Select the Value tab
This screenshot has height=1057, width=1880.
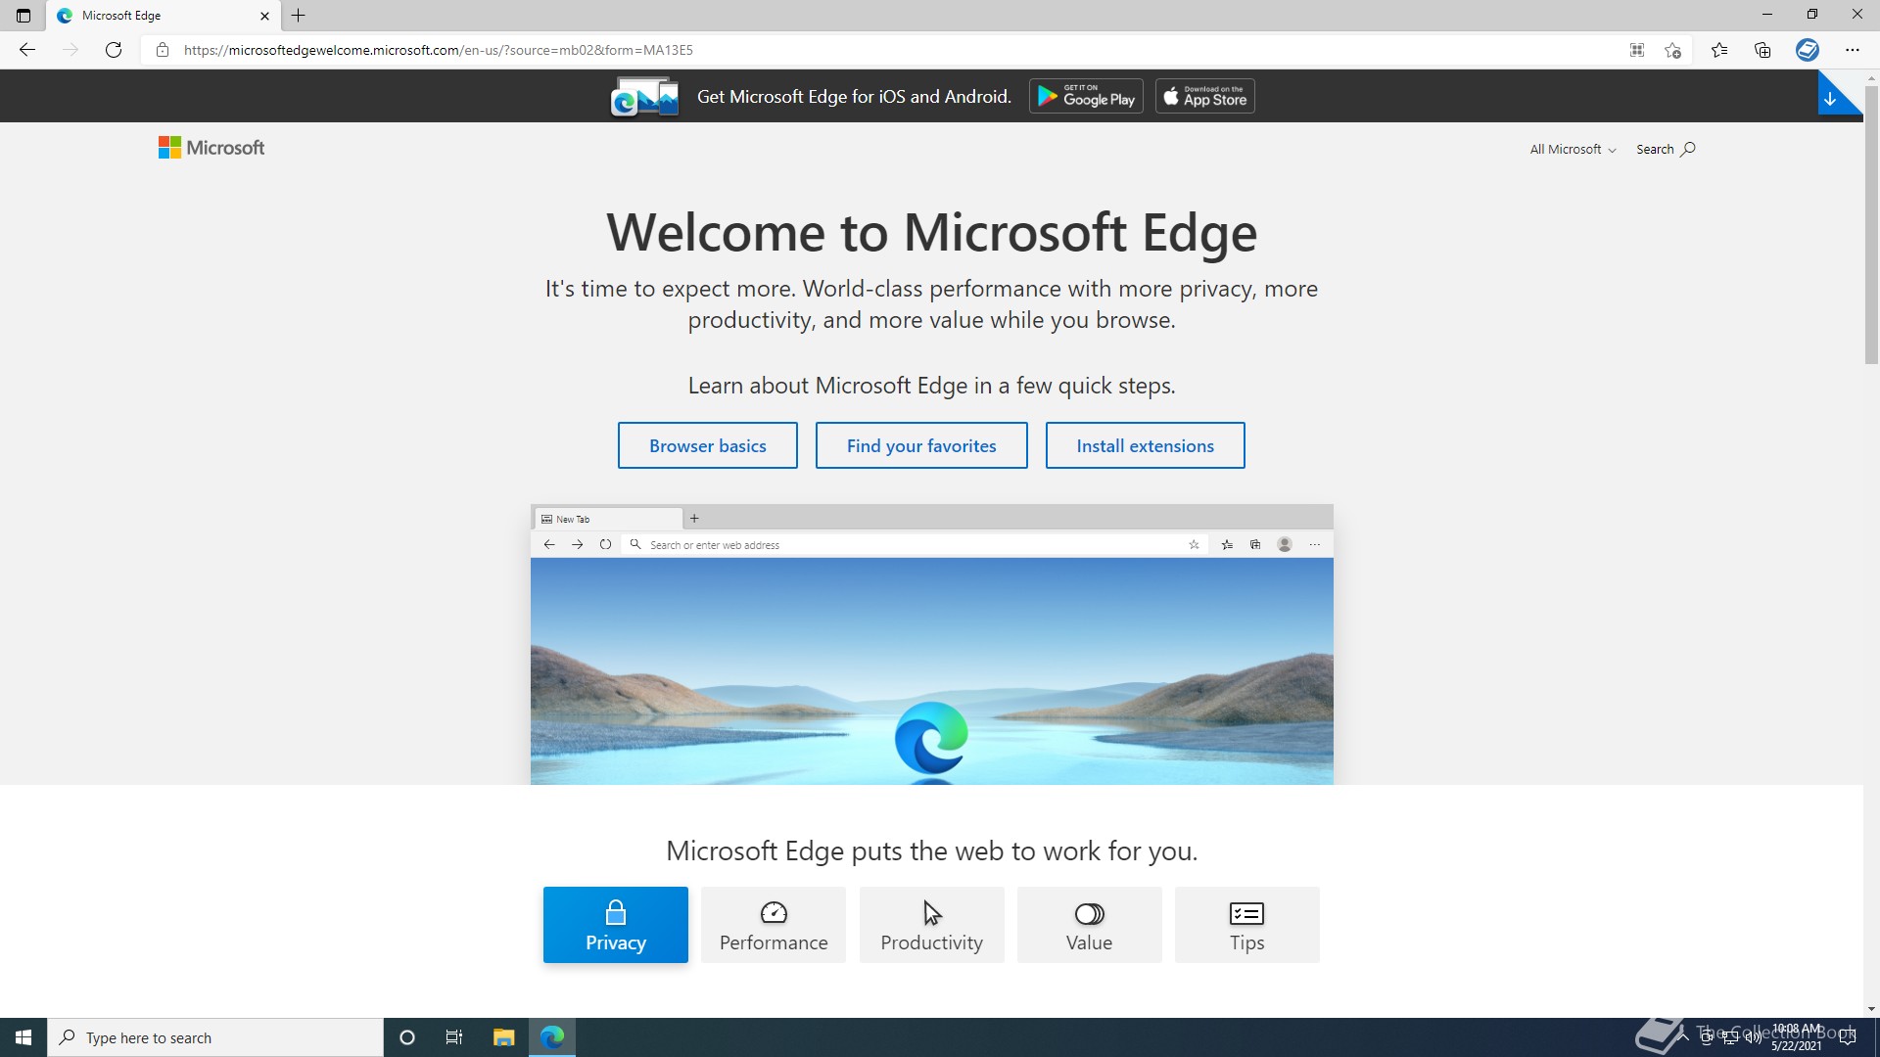(1089, 925)
